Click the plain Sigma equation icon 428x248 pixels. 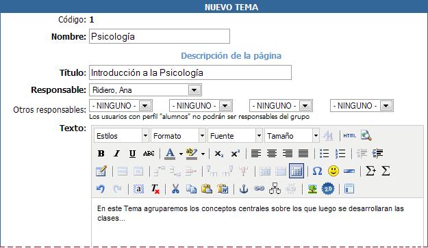[x=386, y=171]
